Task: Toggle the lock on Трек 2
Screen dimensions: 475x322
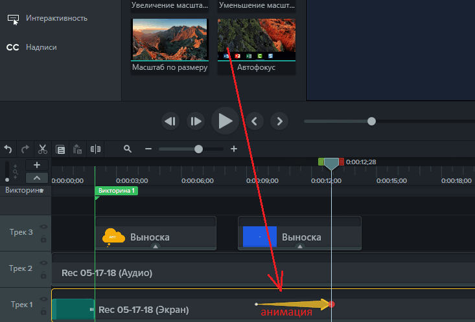Action: (43, 277)
